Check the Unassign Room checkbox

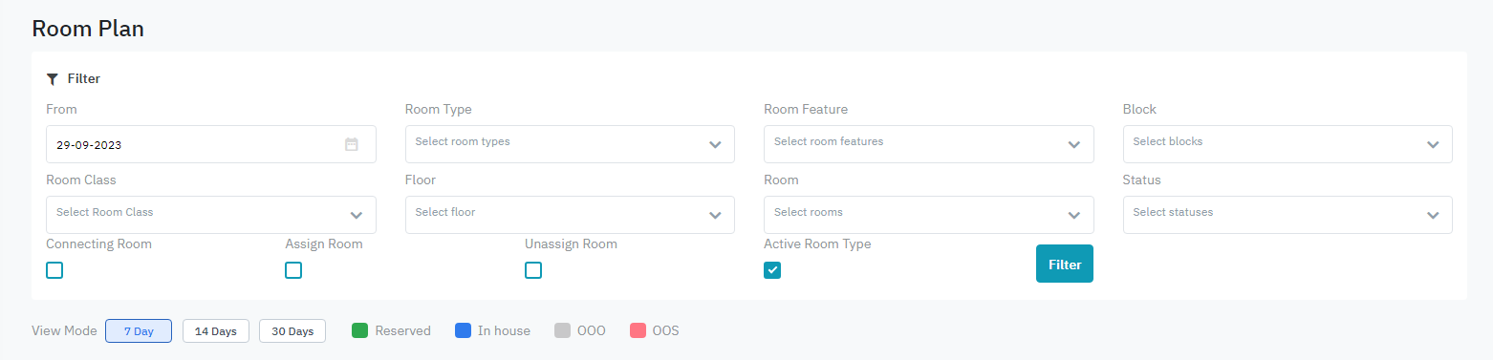click(533, 270)
